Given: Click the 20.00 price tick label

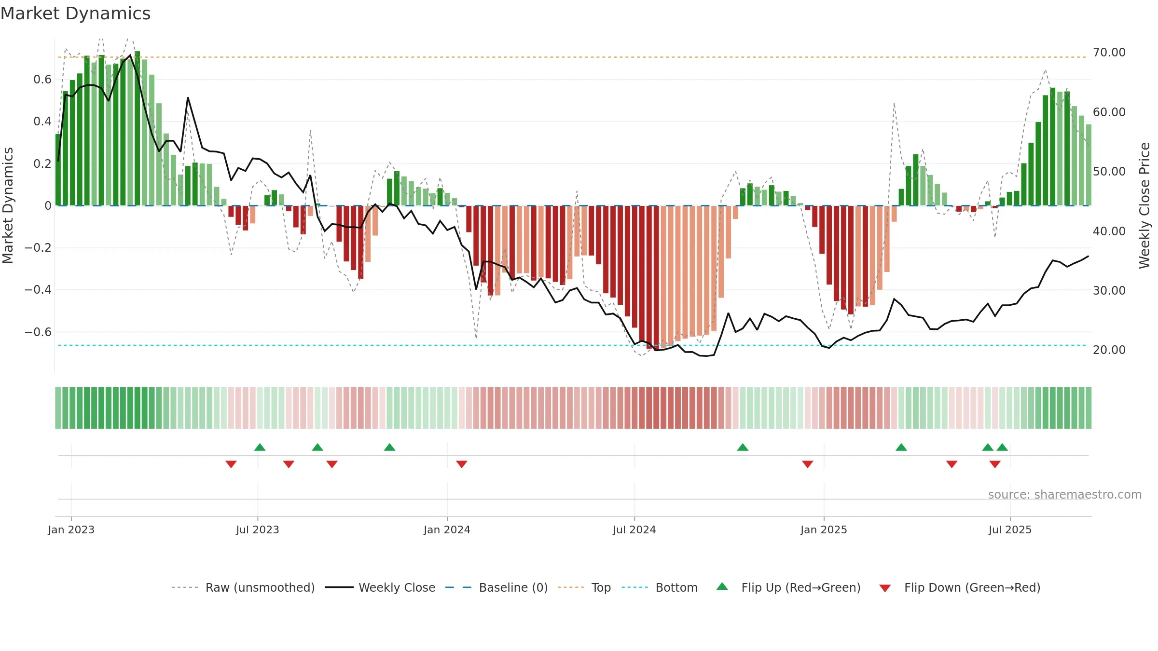Looking at the screenshot, I should pos(1109,350).
